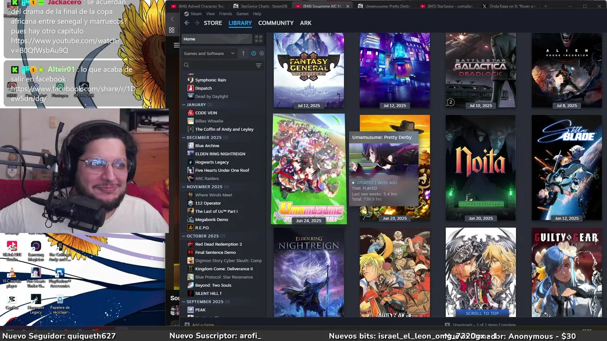
Task: Click the SCROLL TO TOP button
Action: pos(482,313)
